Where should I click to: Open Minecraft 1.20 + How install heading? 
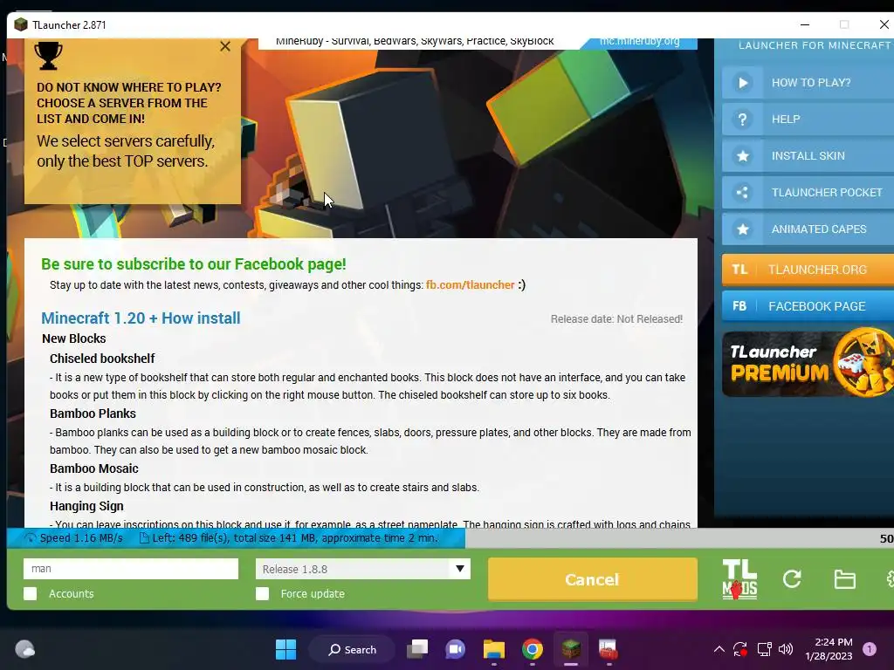coord(141,318)
